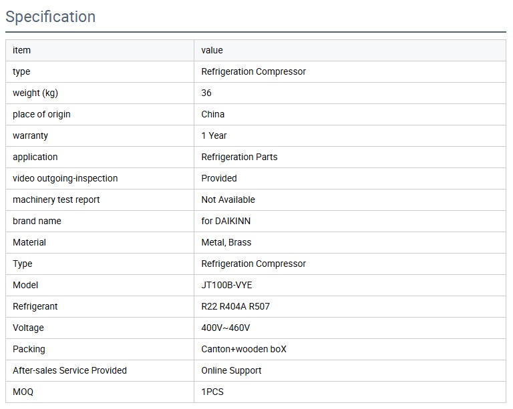Click 'Not Available' machinery test report value

(x=228, y=199)
